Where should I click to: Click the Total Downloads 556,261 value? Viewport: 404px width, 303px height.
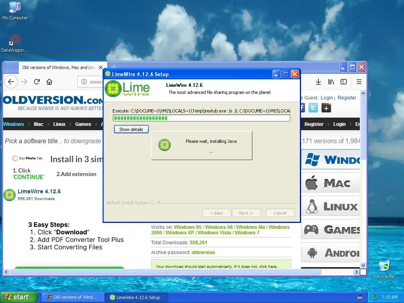(198, 243)
